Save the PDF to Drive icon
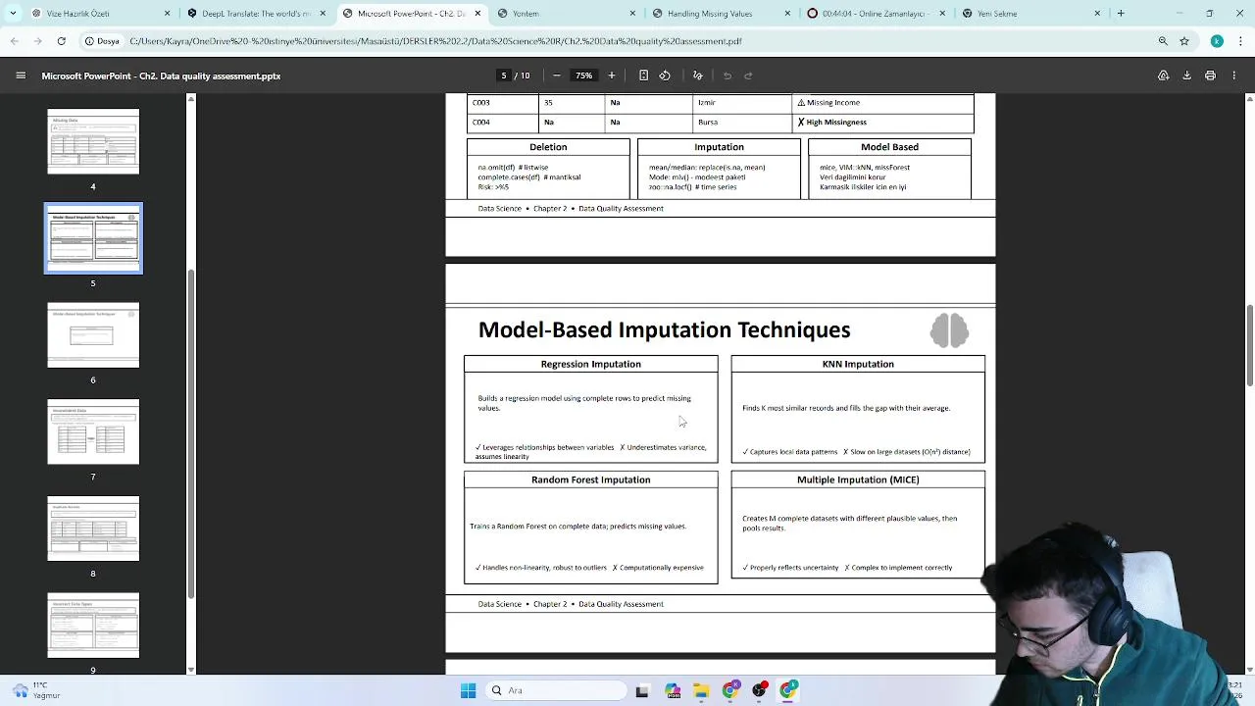Screen dimensions: 1255x706 [x=1163, y=76]
